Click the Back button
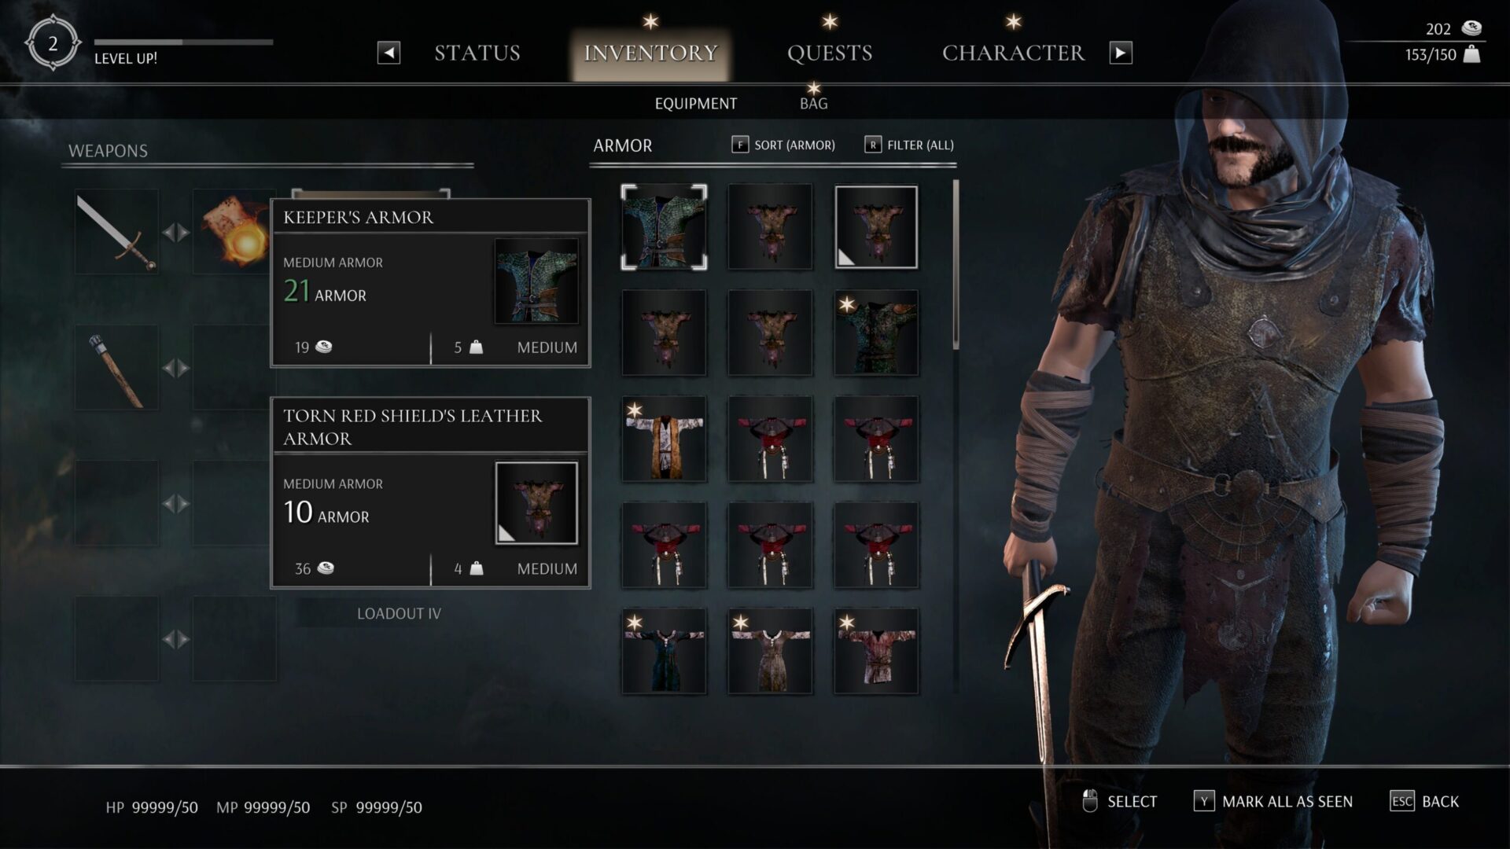This screenshot has height=849, width=1510. click(x=1424, y=801)
